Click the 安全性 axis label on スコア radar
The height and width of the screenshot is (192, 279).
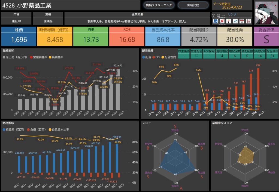tap(175, 130)
